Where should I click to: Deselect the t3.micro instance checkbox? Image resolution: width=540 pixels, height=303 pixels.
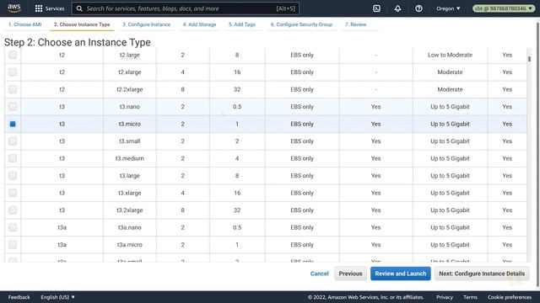point(13,124)
